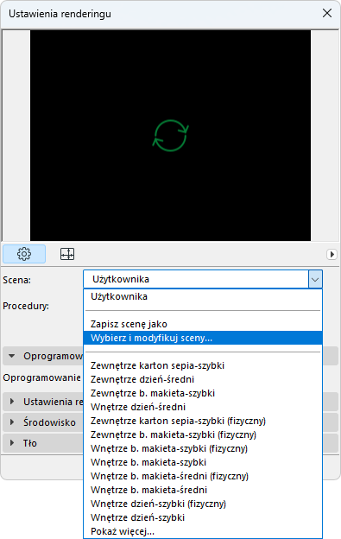Click the Procedury: label
This screenshot has height=539, width=341.
[26, 306]
